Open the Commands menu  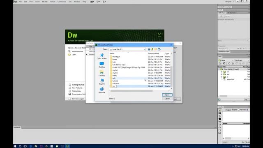[x=62, y=2]
